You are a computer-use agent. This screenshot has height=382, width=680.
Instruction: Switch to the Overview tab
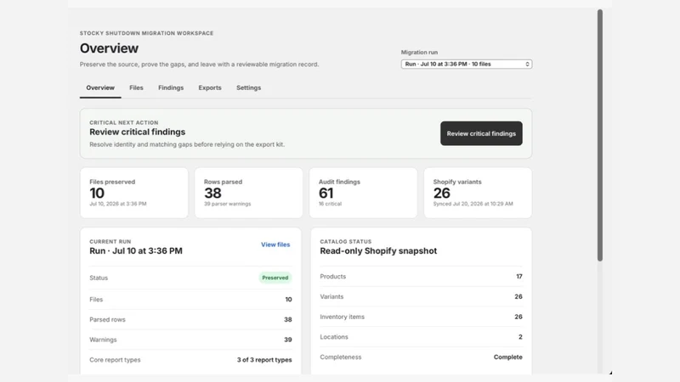point(100,88)
